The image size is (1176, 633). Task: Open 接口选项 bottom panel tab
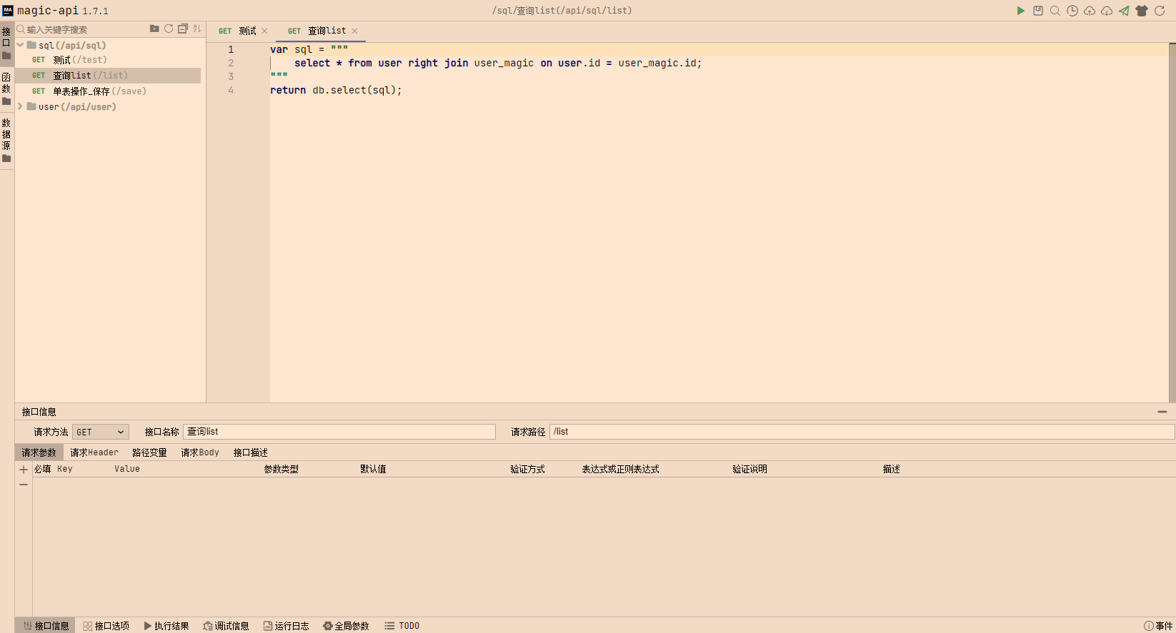click(x=106, y=626)
